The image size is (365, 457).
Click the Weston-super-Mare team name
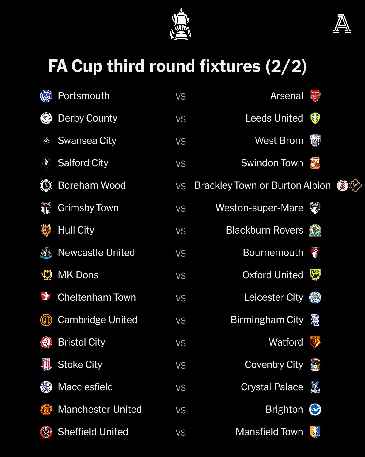(x=259, y=208)
